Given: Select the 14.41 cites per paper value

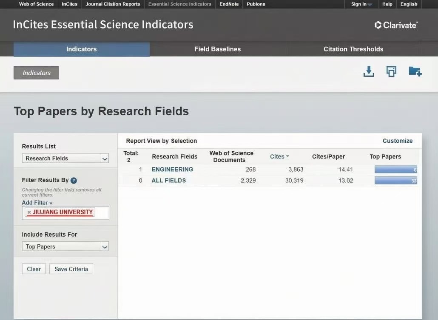Looking at the screenshot, I should tap(346, 170).
